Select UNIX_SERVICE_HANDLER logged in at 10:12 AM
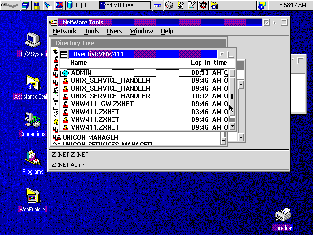 (144, 96)
